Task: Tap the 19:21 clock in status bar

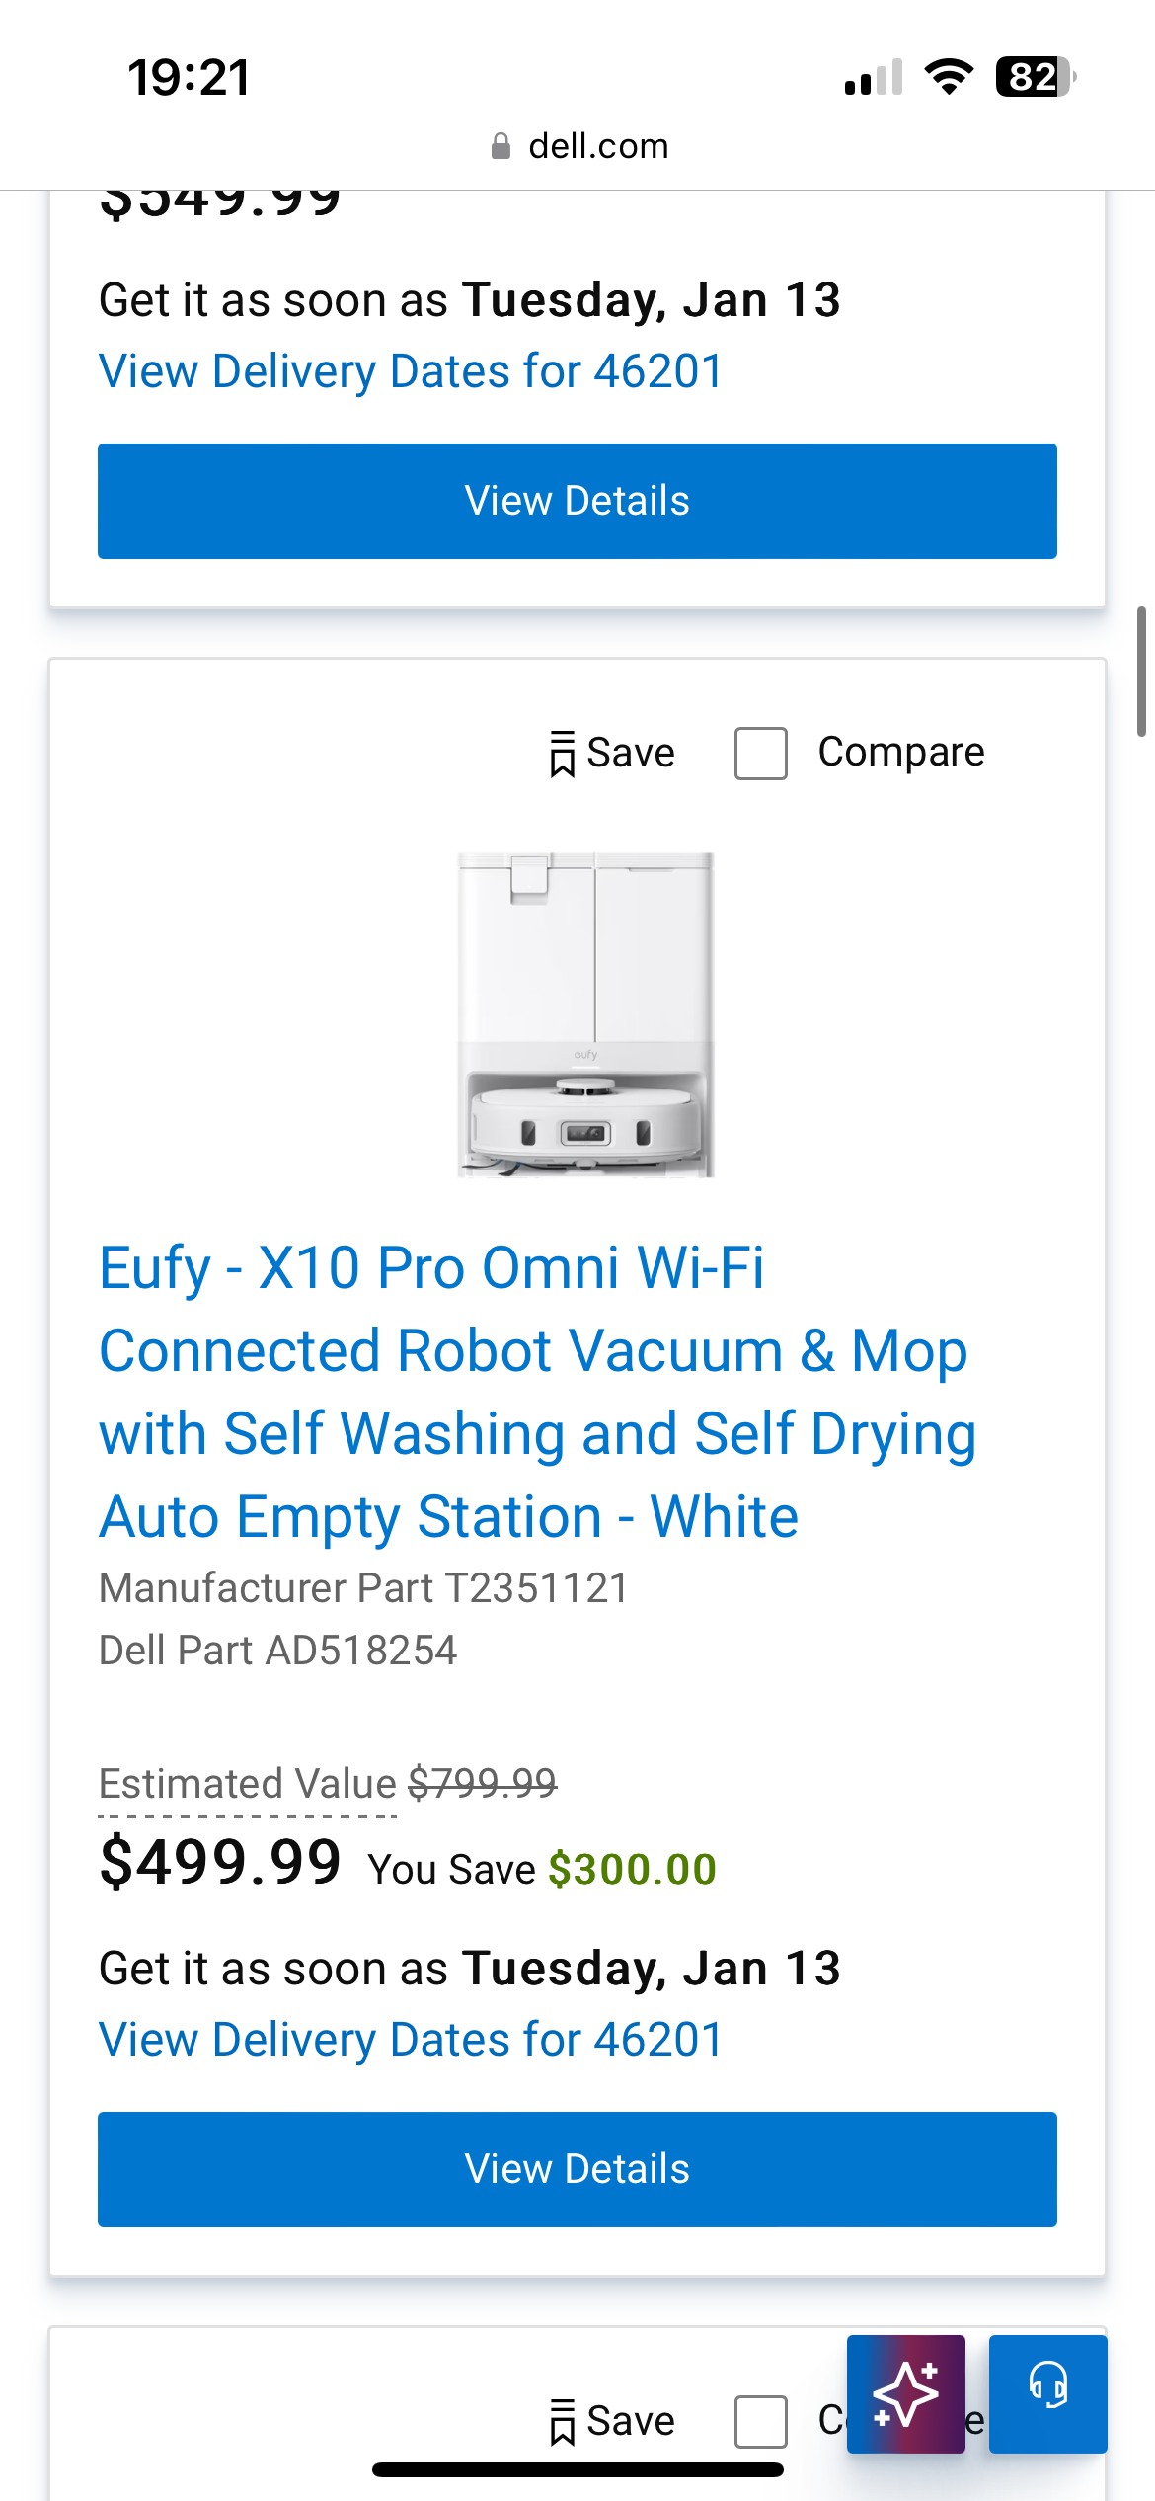Action: 190,77
